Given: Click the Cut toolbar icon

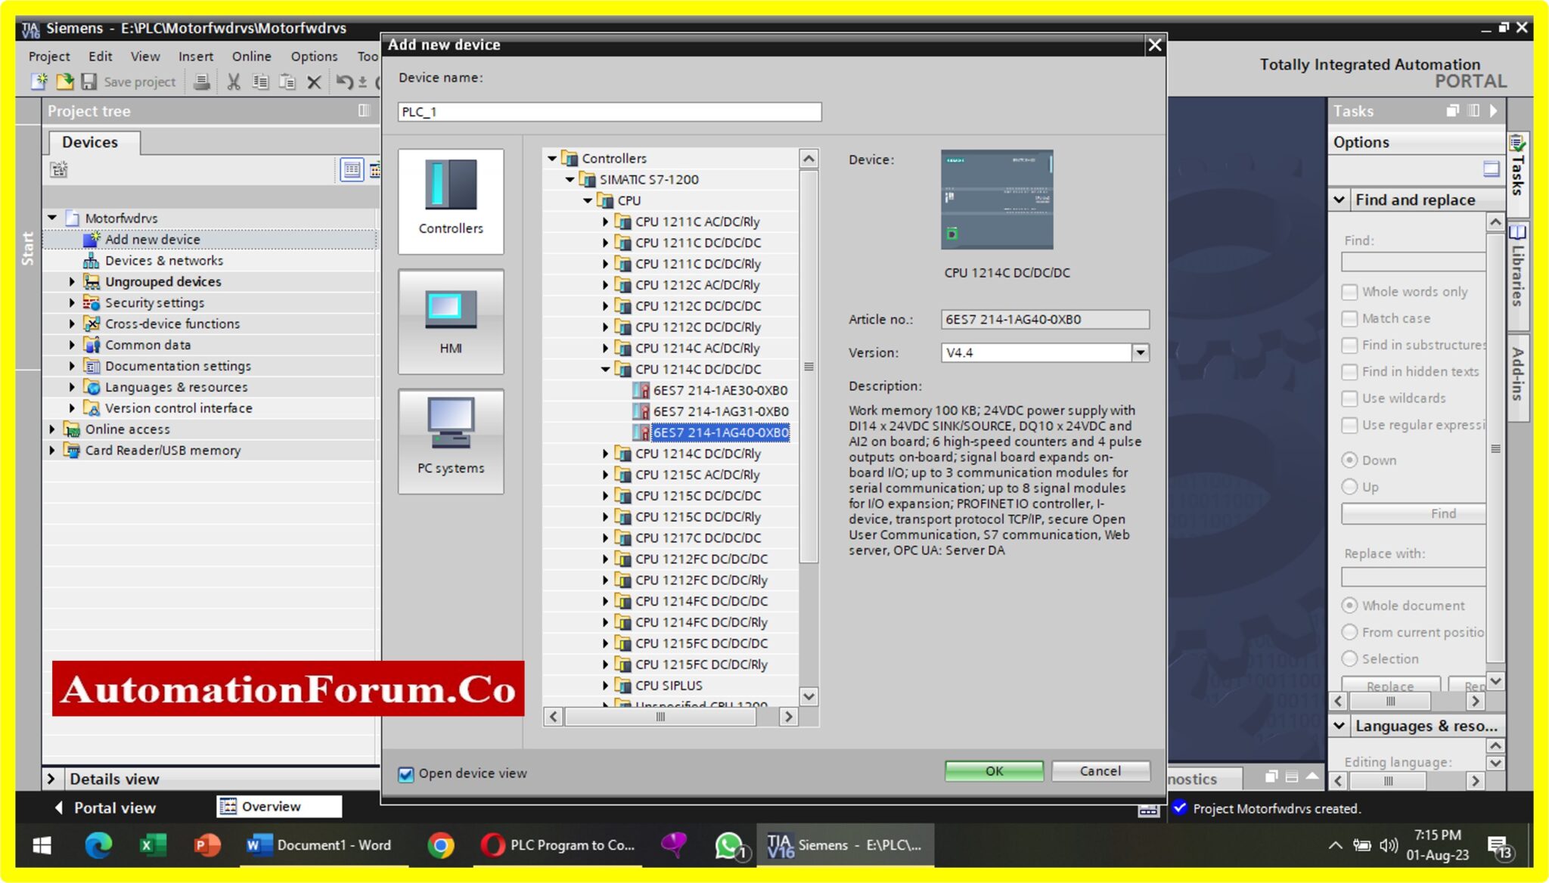Looking at the screenshot, I should 234,82.
